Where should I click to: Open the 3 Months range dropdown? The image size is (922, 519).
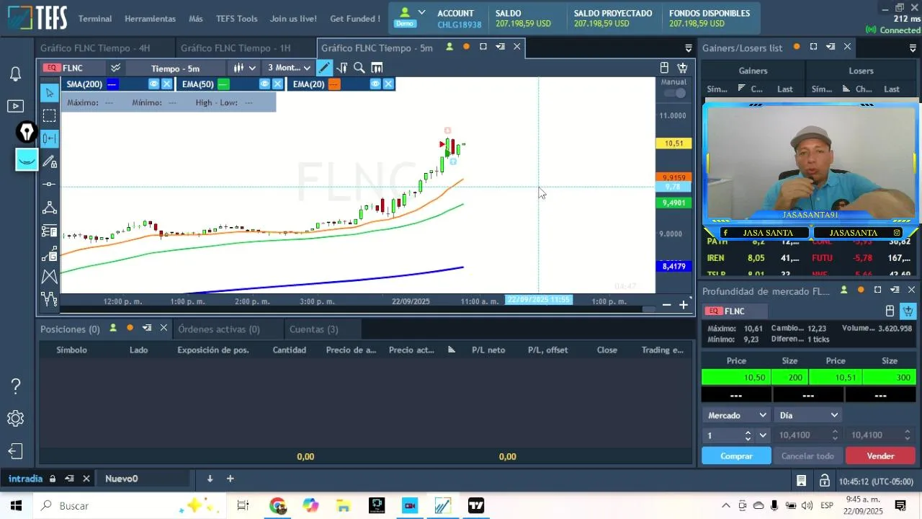(x=289, y=68)
